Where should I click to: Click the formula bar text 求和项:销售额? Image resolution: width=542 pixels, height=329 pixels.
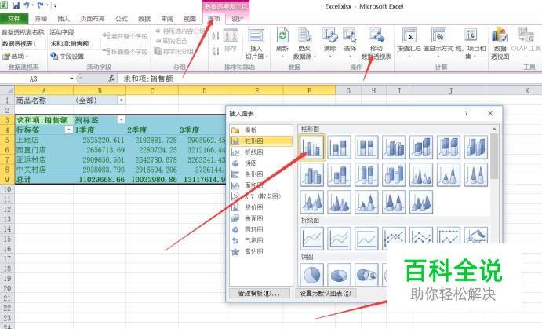pyautogui.click(x=148, y=79)
